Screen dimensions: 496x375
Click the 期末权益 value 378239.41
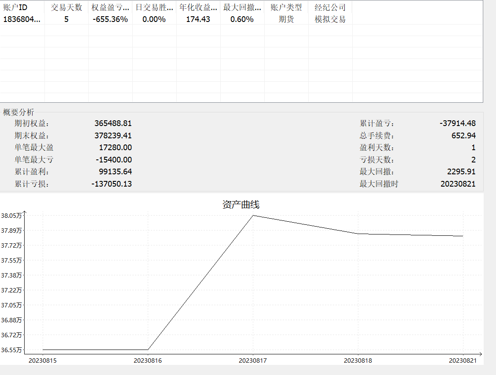[113, 136]
